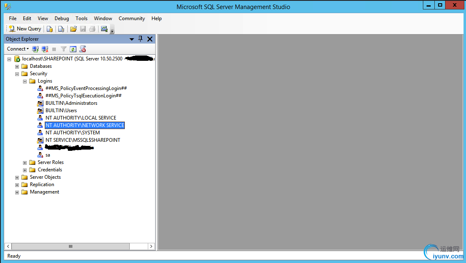Open the Tools menu
466x263 pixels.
tap(81, 18)
